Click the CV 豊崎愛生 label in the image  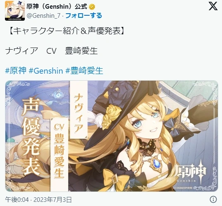[x=59, y=151]
